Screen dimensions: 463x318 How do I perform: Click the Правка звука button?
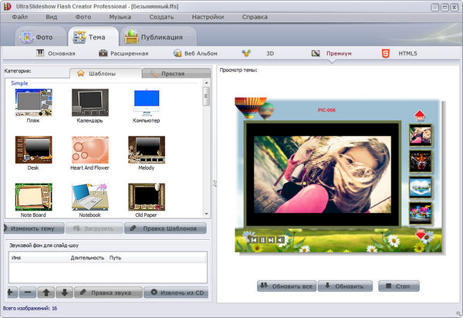point(108,293)
